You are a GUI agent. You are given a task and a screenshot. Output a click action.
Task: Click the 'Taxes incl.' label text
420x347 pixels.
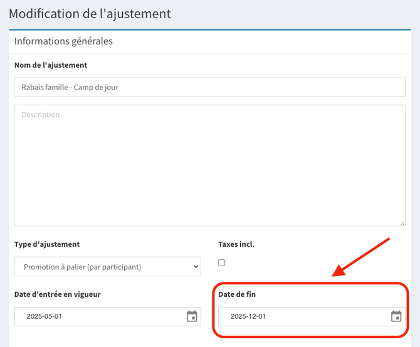pos(236,244)
